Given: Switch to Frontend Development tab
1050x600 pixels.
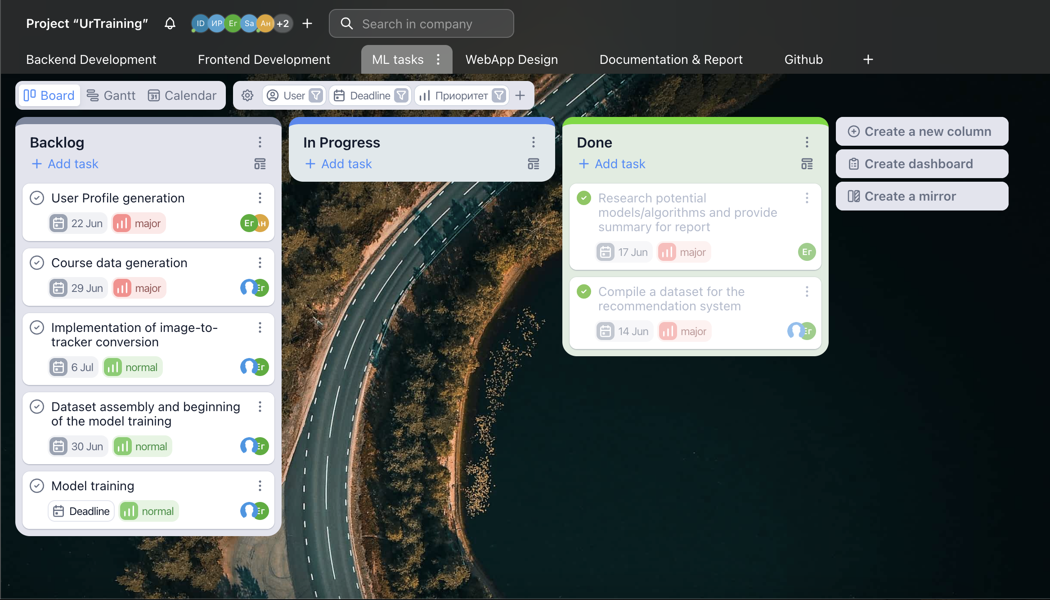Looking at the screenshot, I should 264,59.
